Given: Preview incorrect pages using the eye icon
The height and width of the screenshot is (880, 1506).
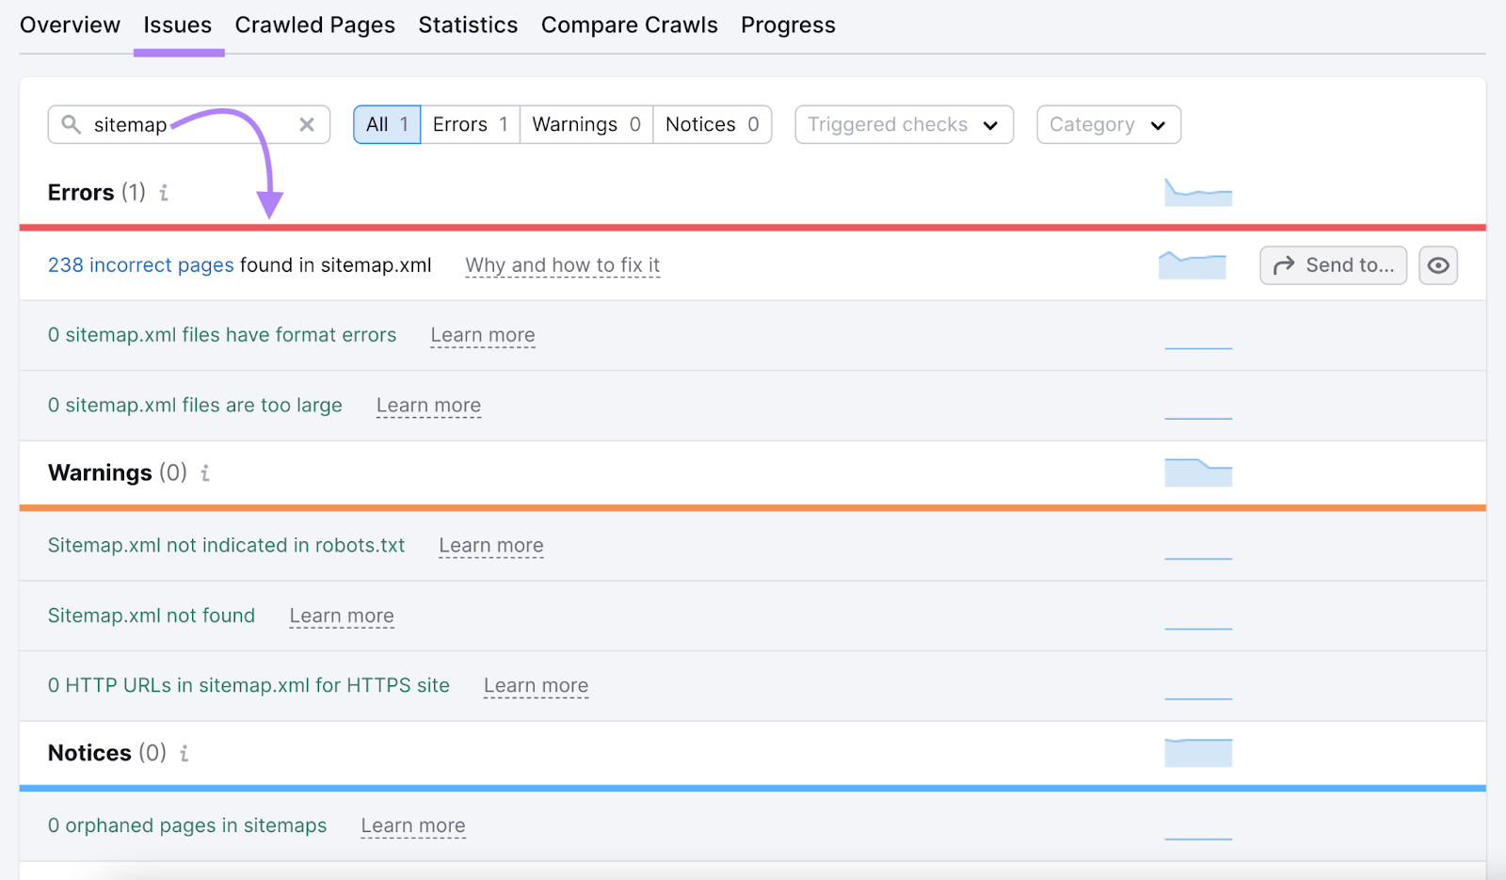Looking at the screenshot, I should [1438, 264].
